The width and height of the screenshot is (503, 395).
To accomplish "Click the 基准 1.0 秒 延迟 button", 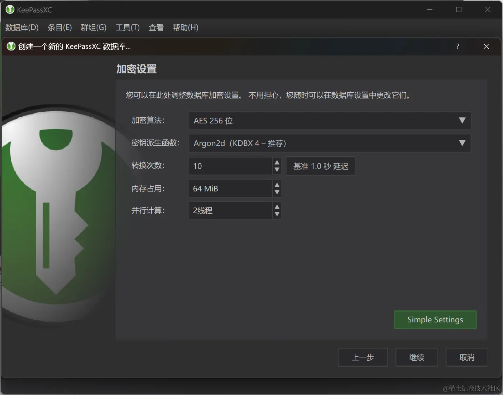I will pyautogui.click(x=321, y=166).
